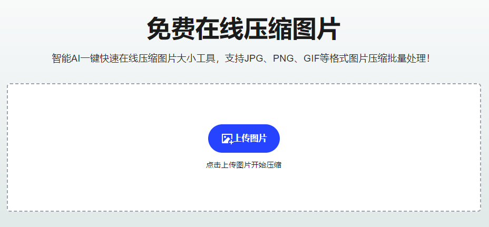
Task: Click the GIF format text in subtitle
Action: 312,58
